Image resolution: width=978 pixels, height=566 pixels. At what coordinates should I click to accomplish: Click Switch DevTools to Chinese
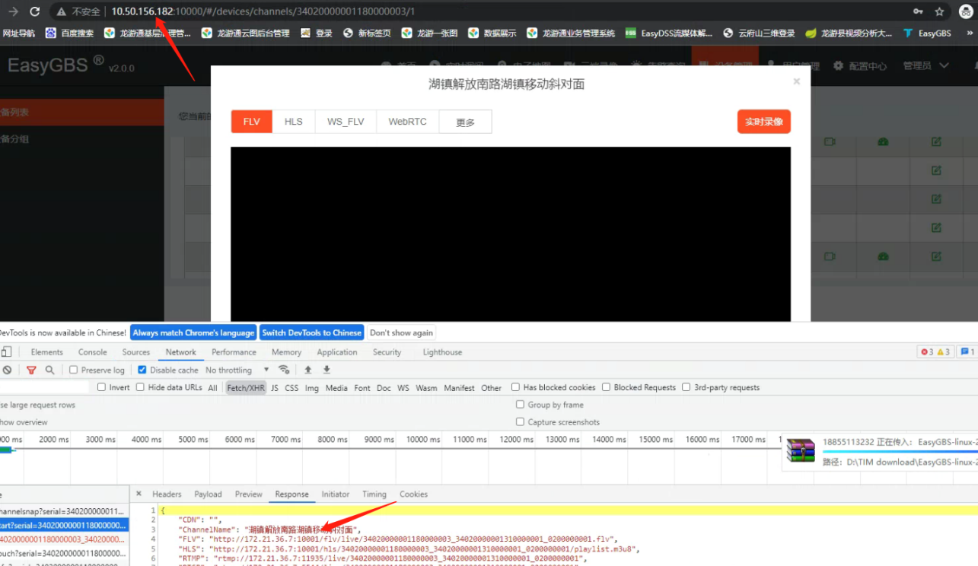coord(311,332)
